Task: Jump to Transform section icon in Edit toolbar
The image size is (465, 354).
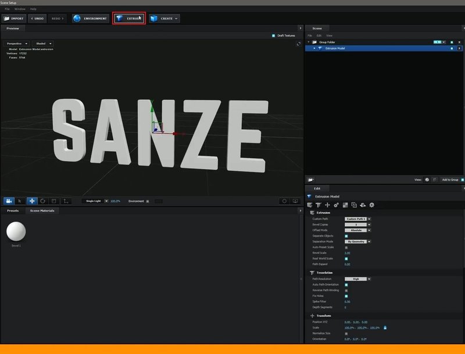Action: coord(327,205)
